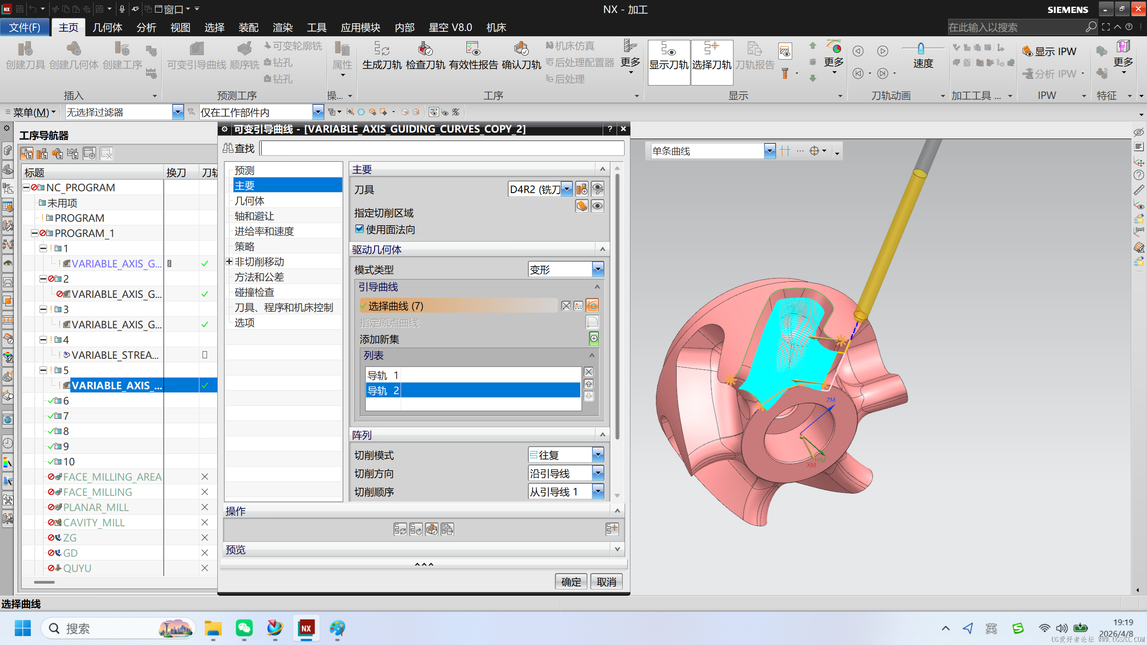Click the machine tool view icon in navigator
The height and width of the screenshot is (645, 1147).
coord(42,154)
